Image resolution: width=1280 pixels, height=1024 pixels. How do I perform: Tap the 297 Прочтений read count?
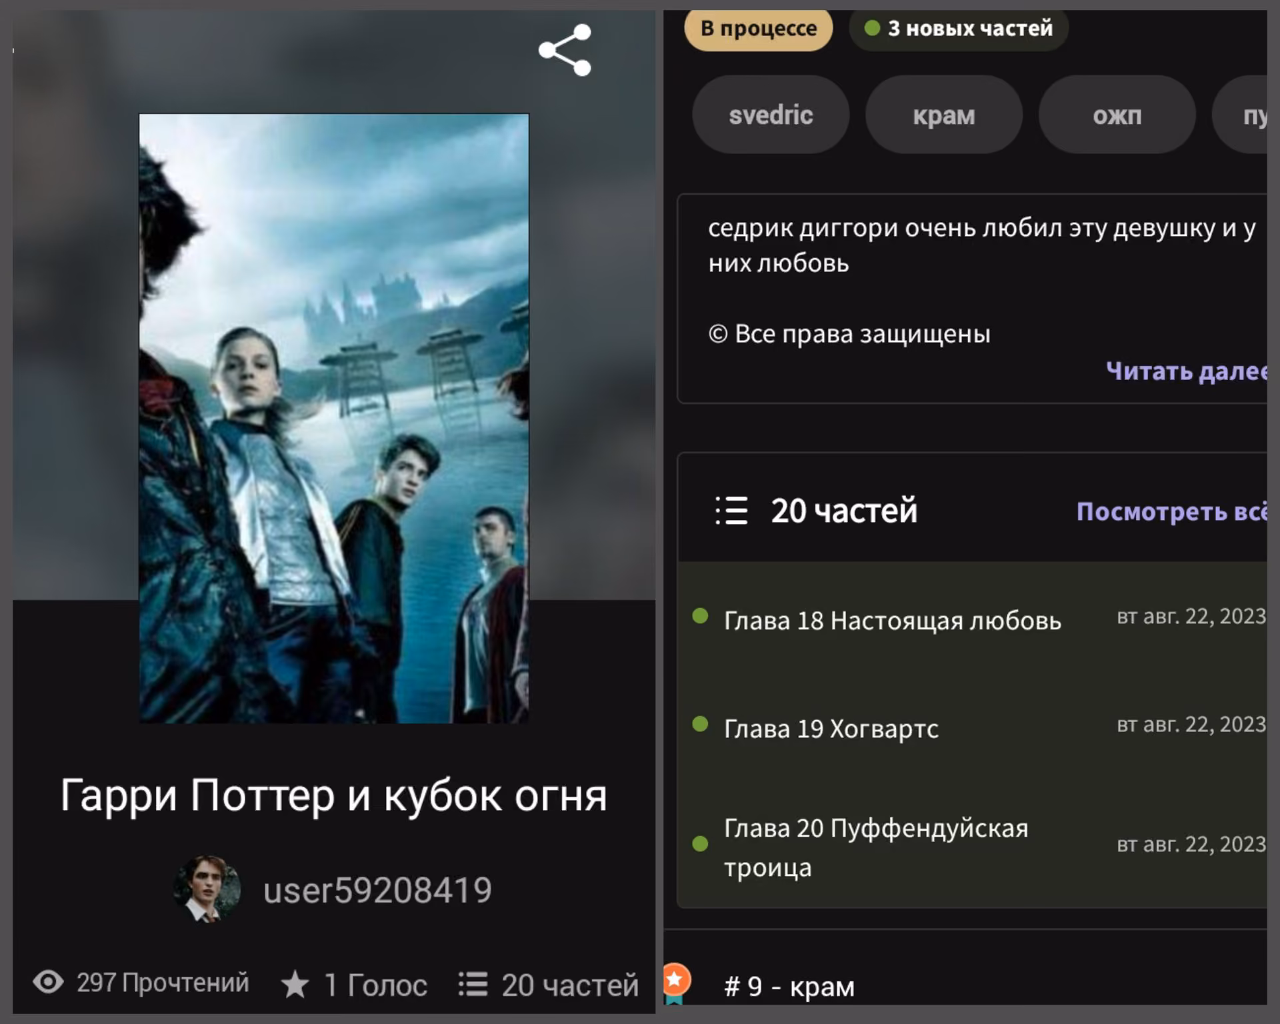(163, 983)
